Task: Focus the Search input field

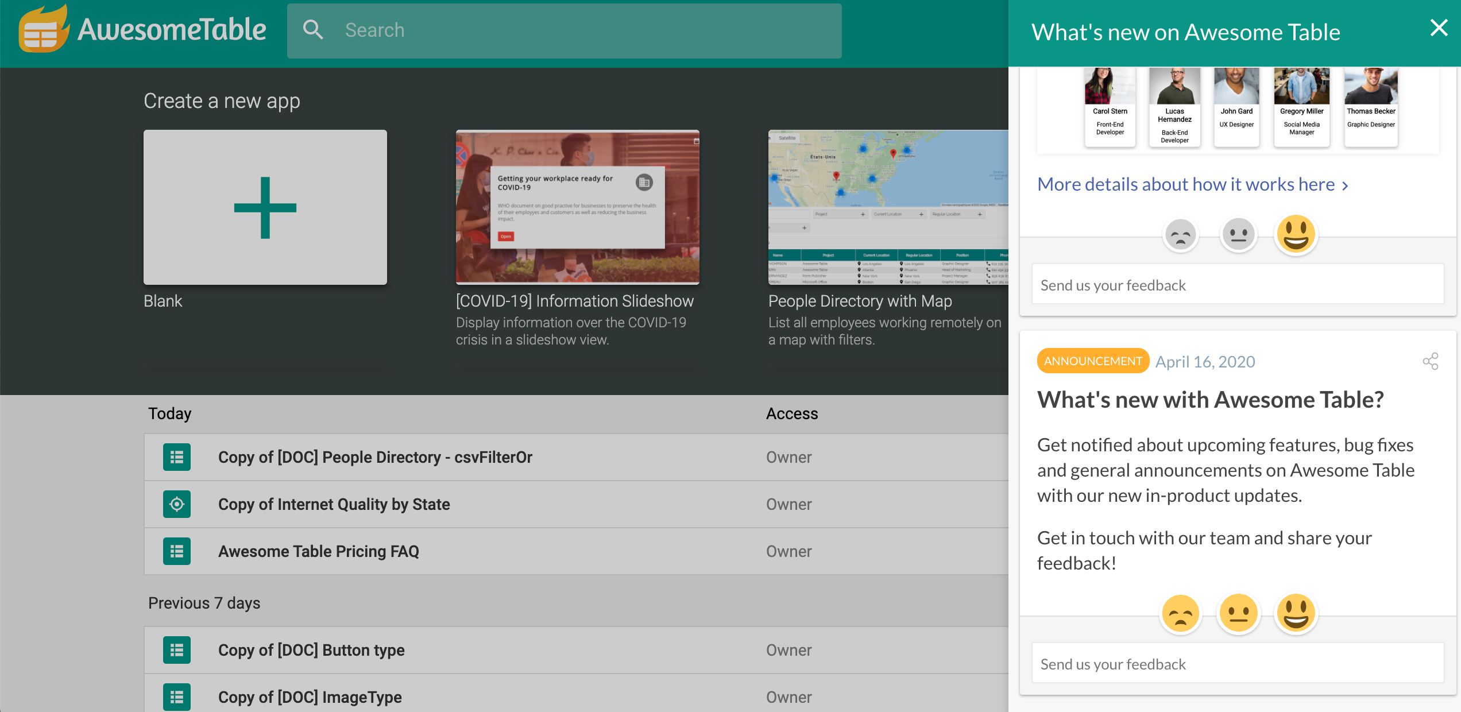Action: (564, 30)
